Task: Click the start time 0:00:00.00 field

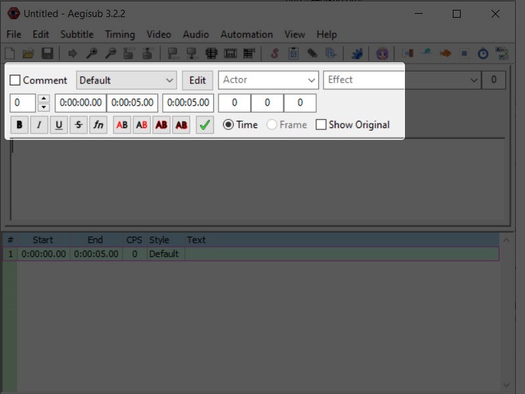Action: coord(81,102)
